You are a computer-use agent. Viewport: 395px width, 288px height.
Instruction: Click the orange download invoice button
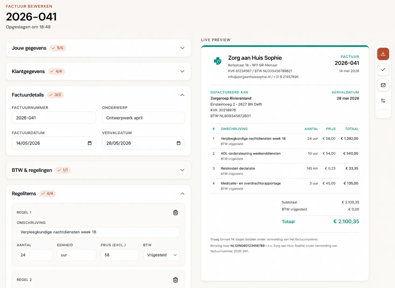pos(383,54)
